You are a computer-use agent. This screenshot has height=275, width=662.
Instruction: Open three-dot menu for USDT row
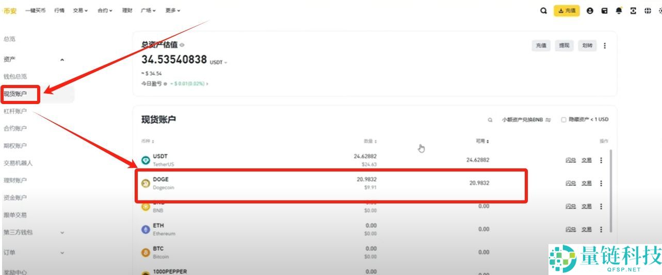pyautogui.click(x=601, y=160)
